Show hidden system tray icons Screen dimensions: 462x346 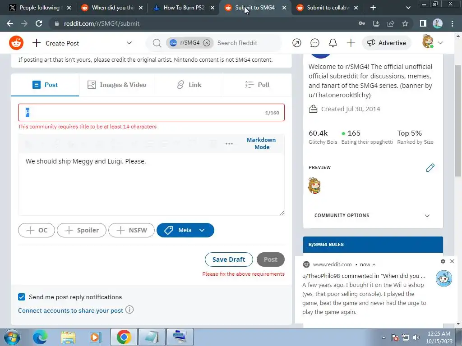click(383, 337)
